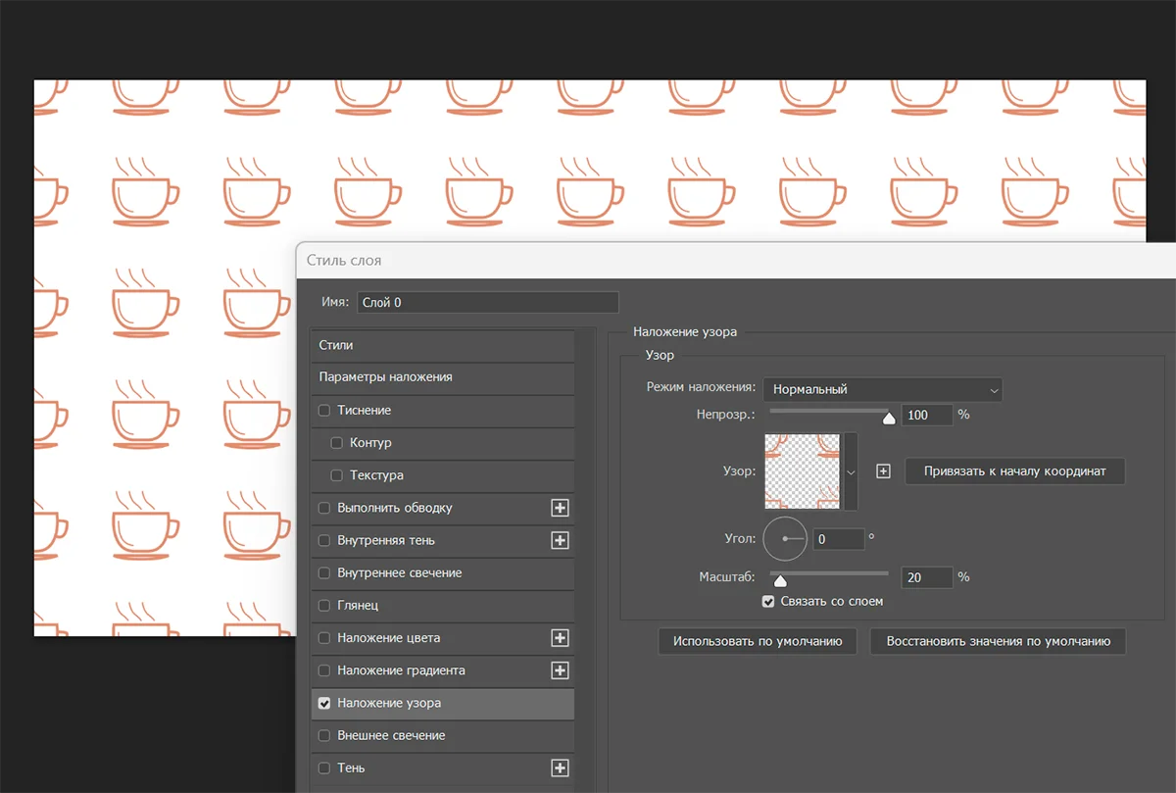Open the Стили section
The width and height of the screenshot is (1176, 793).
point(443,345)
